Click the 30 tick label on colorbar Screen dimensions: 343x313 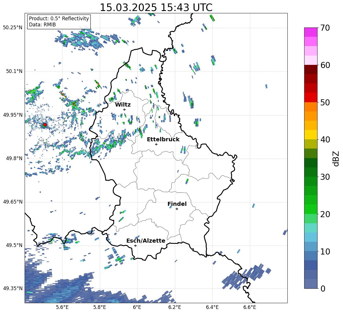325,177
